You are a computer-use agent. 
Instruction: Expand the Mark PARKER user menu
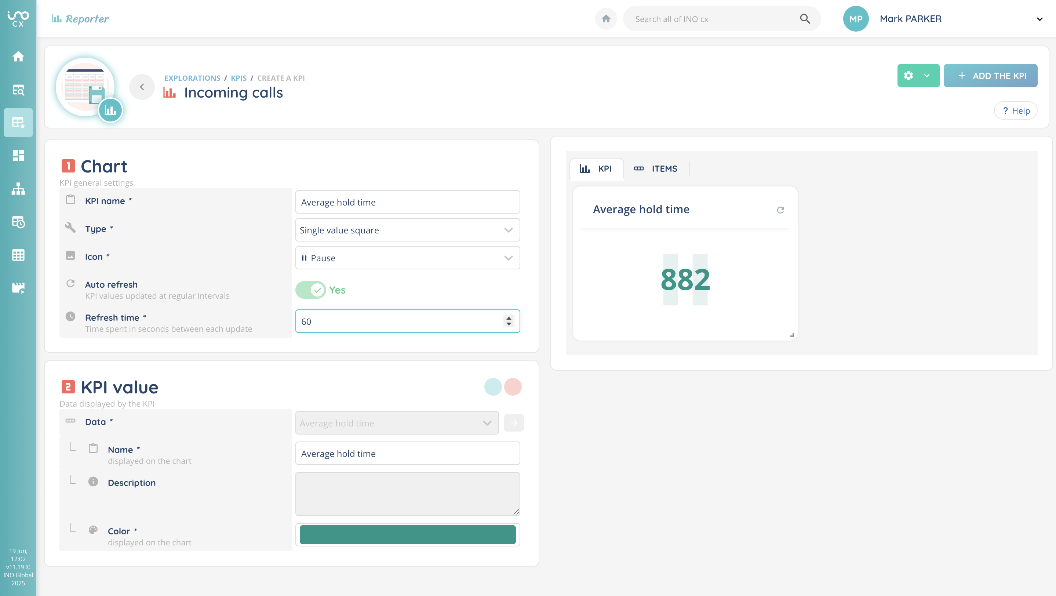coord(1039,19)
